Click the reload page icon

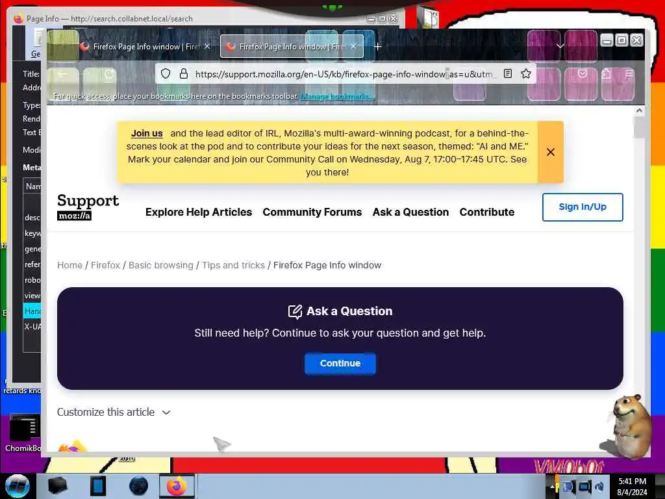108,74
